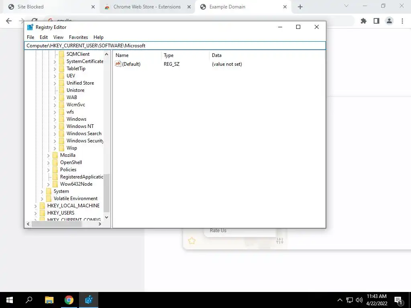The height and width of the screenshot is (308, 411).
Task: Close the Example Domain tab
Action: click(x=285, y=7)
